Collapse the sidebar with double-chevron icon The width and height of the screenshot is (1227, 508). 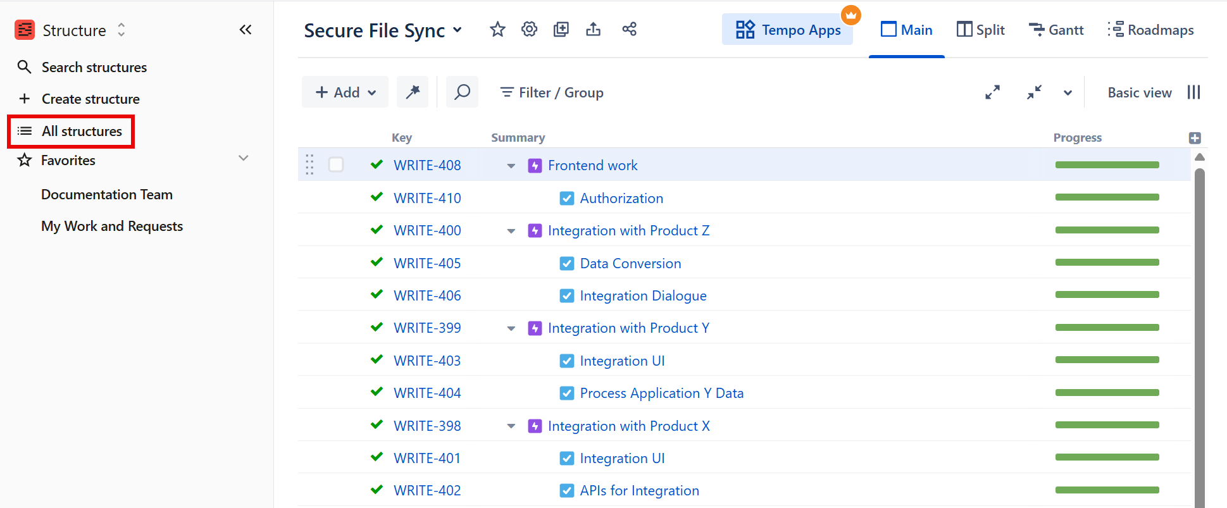[246, 30]
